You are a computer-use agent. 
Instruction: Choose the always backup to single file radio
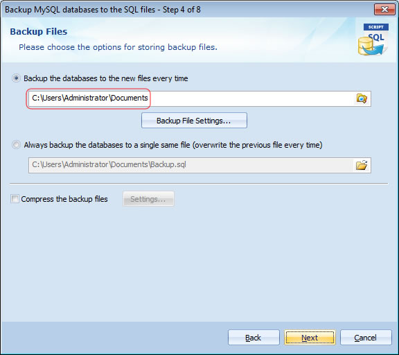[17, 145]
